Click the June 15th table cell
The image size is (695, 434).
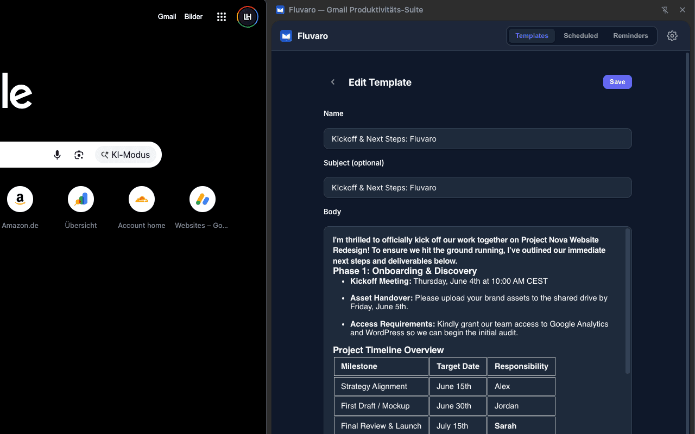tap(458, 386)
